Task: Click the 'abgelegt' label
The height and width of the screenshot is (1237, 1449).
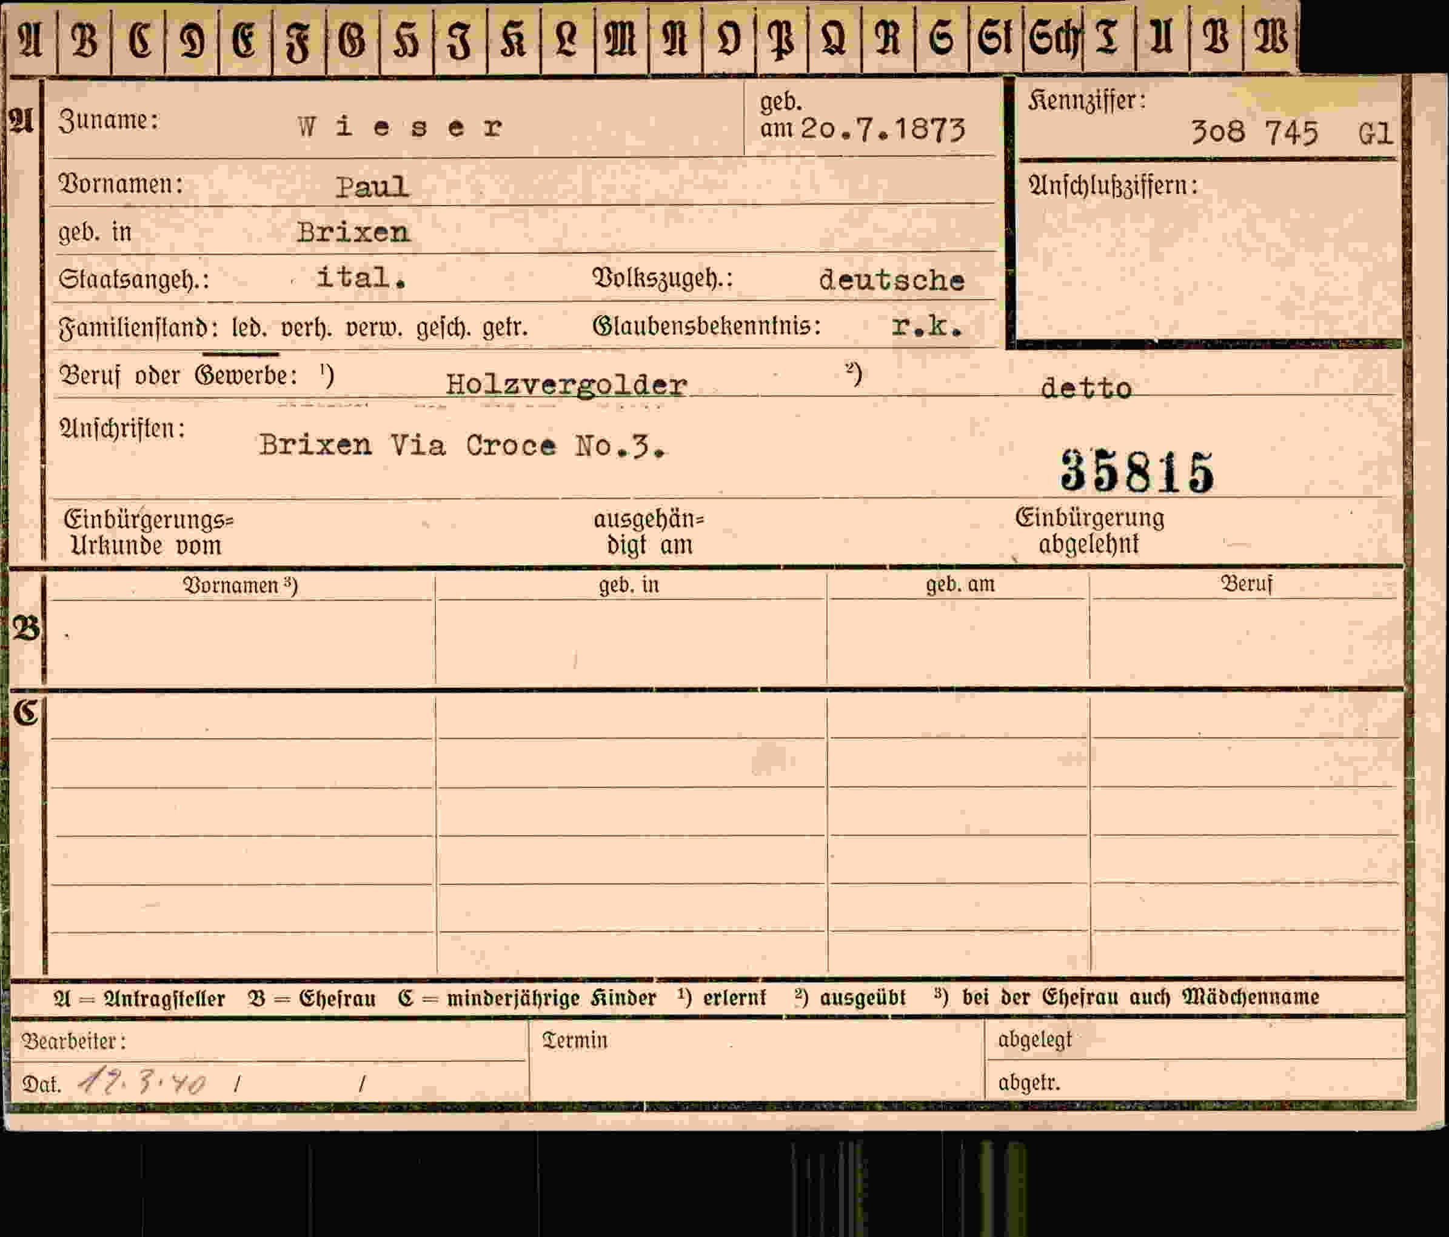Action: point(1035,1041)
